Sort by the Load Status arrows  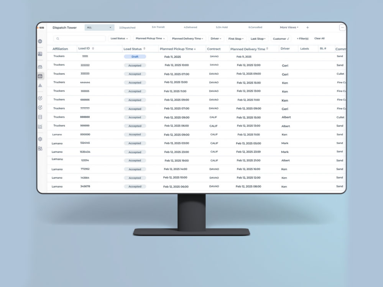click(x=145, y=49)
